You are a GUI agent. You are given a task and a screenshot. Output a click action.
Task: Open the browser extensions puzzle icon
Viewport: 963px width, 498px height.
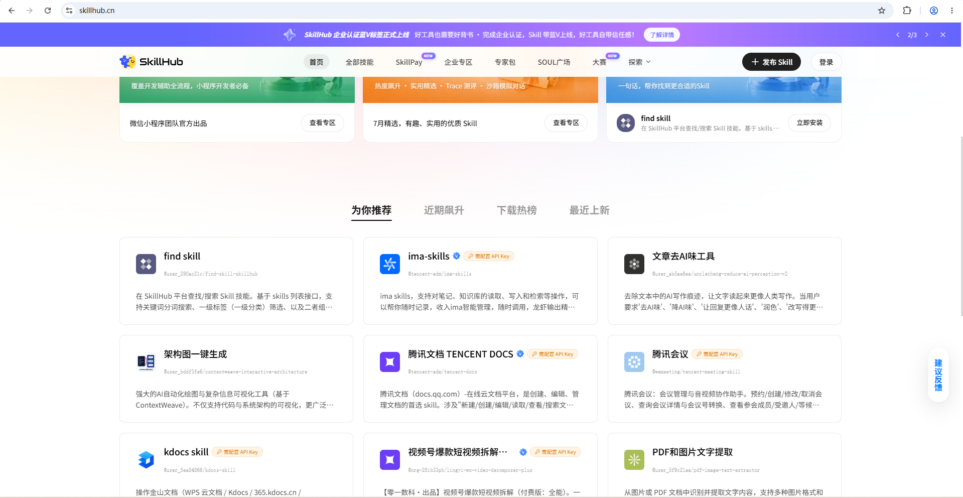[907, 11]
